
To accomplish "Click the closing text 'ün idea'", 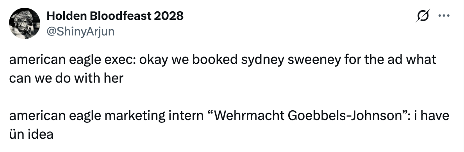I will 31,134.
